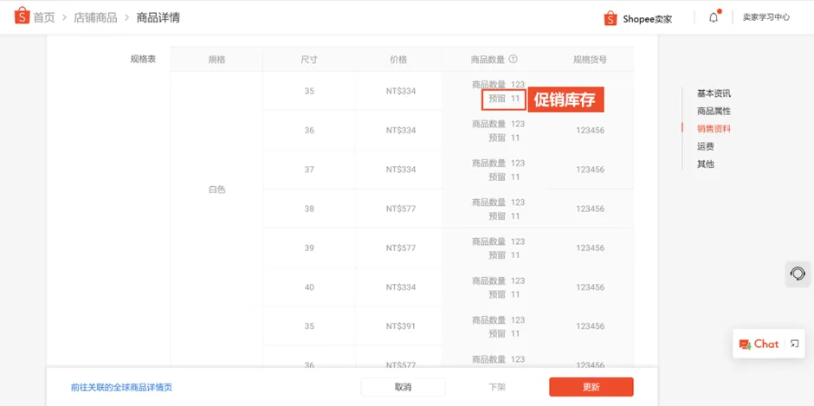The width and height of the screenshot is (814, 406).
Task: Click 商品数量 123 in size 40 row
Action: pos(498,280)
